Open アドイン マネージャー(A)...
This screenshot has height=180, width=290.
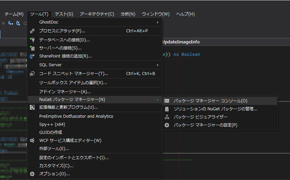[95, 92]
